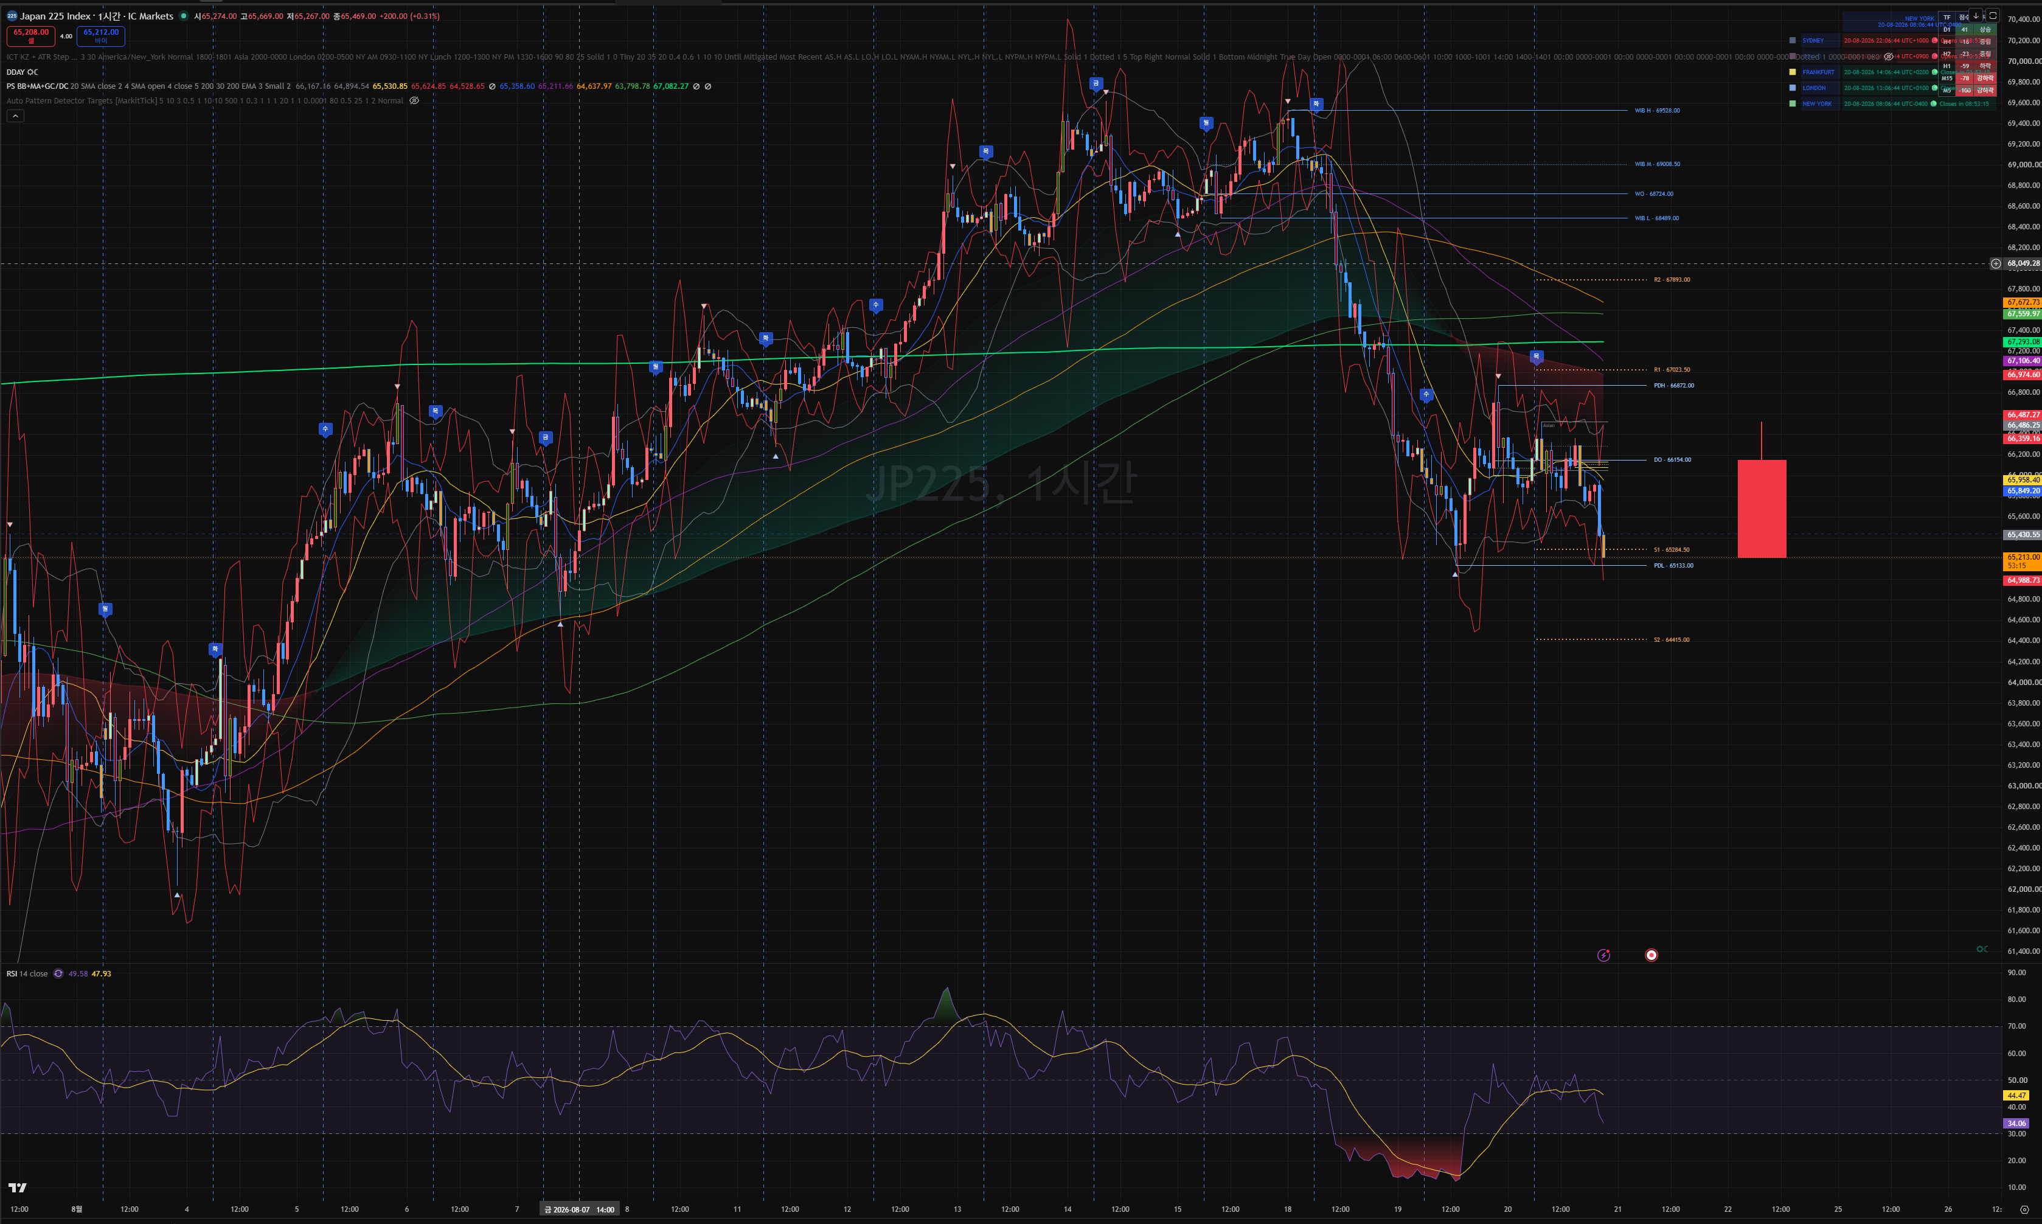This screenshot has width=2042, height=1224.
Task: Click the purple 34.06 RSI scale label
Action: 2016,1124
